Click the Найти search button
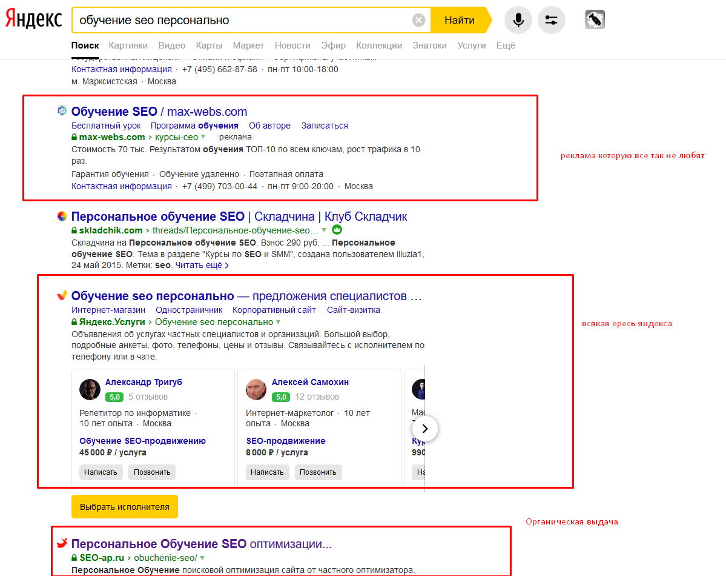Viewport: 726px width, 576px height. click(x=460, y=20)
